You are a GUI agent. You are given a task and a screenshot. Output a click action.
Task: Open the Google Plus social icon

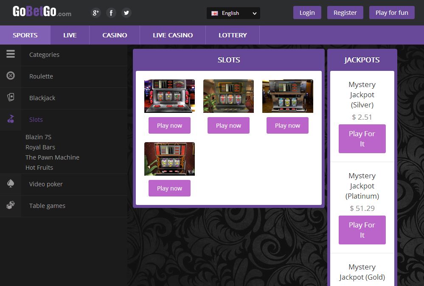coord(96,13)
